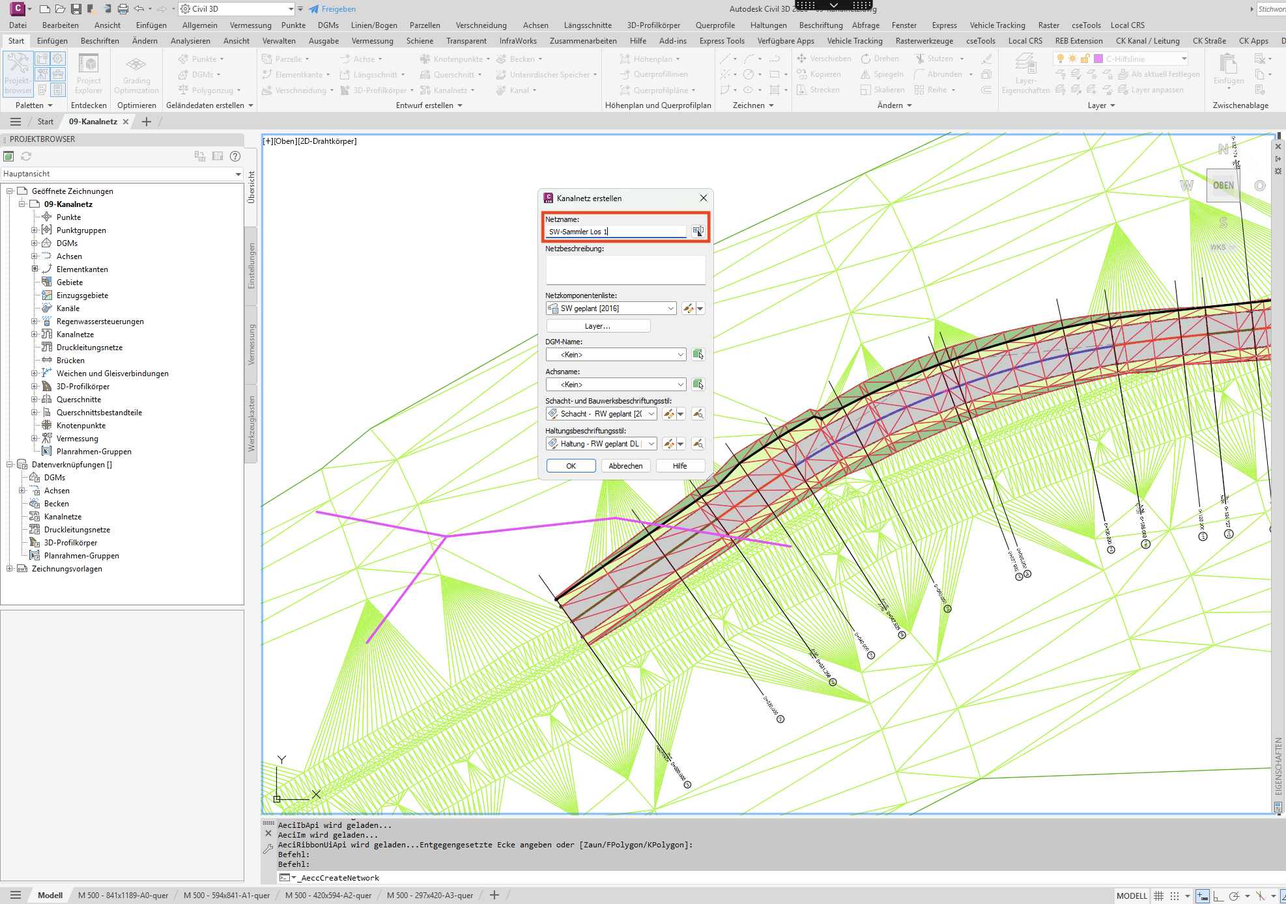Open style detail icon for Haltung label style
The image size is (1286, 904).
tap(698, 444)
